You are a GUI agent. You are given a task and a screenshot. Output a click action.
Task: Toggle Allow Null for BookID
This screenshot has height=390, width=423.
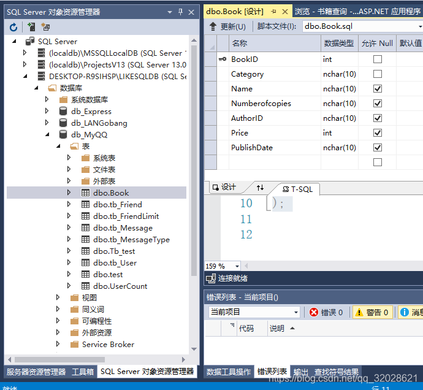coord(378,59)
